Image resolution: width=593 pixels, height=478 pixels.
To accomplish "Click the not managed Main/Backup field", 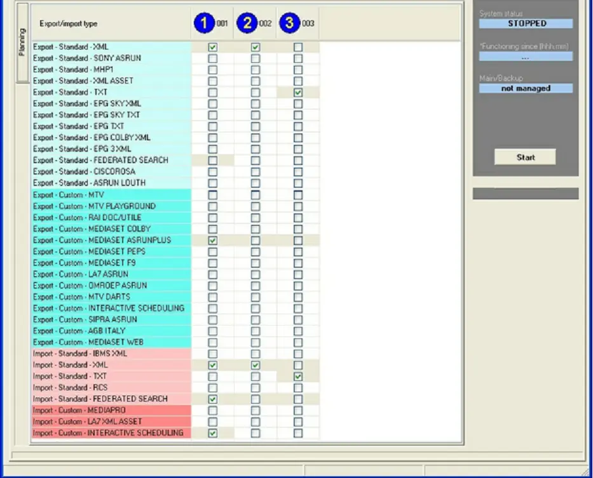I will point(526,89).
